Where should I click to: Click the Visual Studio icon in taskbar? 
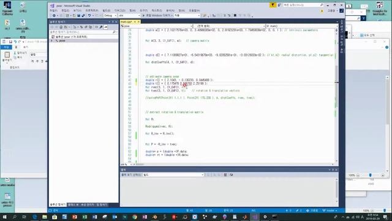(x=255, y=217)
